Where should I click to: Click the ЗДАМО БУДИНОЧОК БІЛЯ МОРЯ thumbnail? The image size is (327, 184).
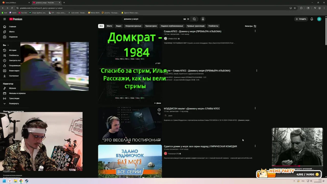pos(130,161)
